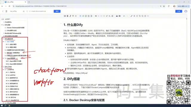This screenshot has height=107, width=191.
Task: Star the Dify AI note as favorite
Action: (x=24, y=11)
